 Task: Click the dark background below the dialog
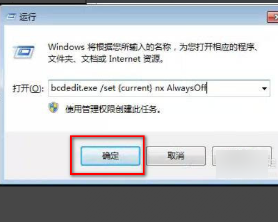coord(139,204)
